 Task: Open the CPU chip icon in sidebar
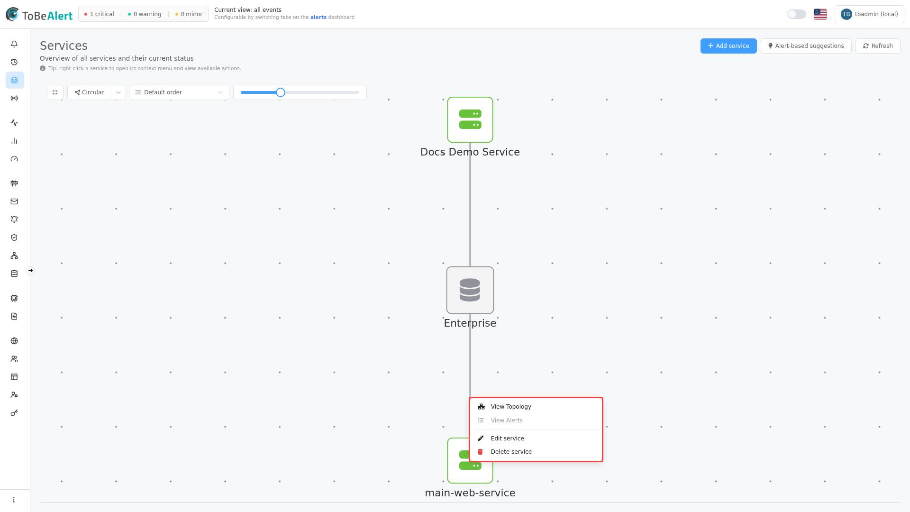[14, 298]
